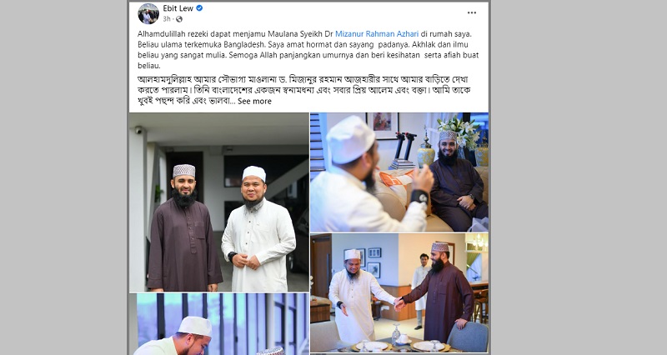The width and height of the screenshot is (667, 355).
Task: Open Ebit Lew's profile picture avatar
Action: click(148, 13)
